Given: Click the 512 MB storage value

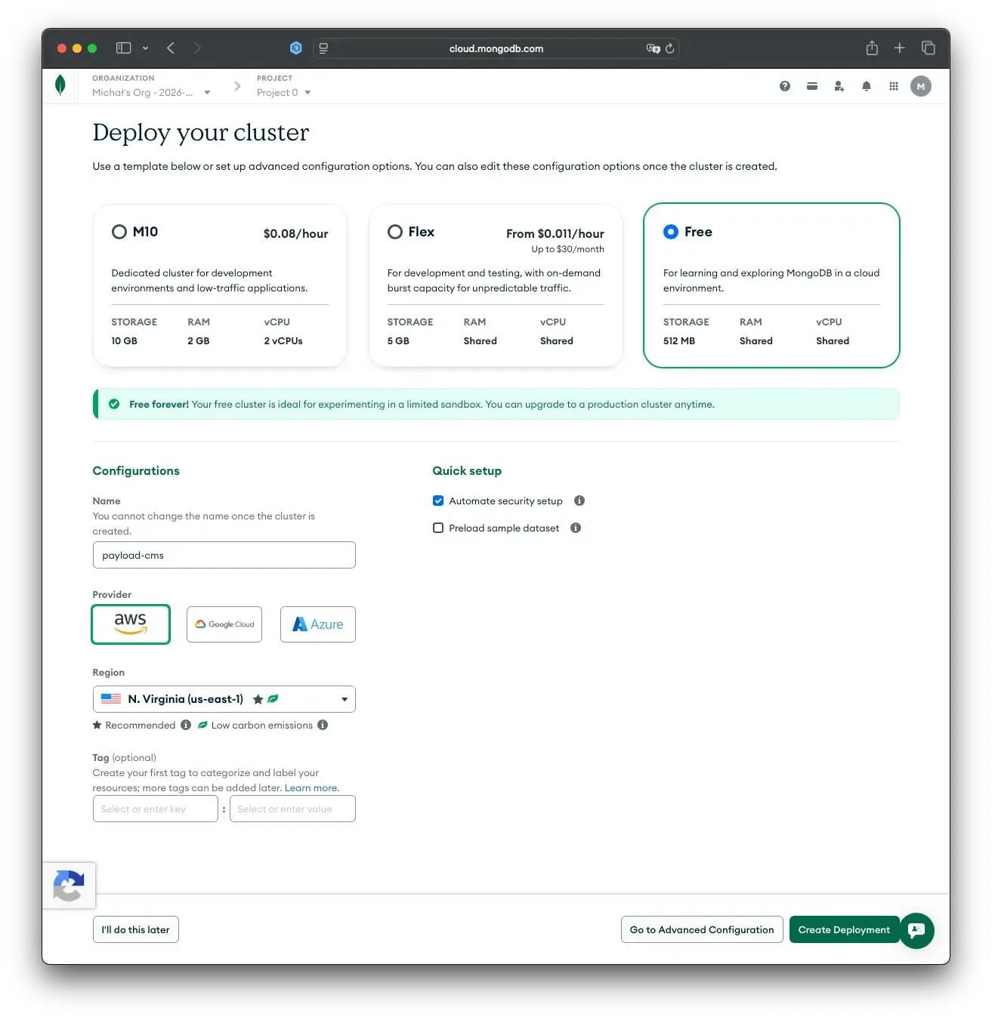Looking at the screenshot, I should (679, 341).
